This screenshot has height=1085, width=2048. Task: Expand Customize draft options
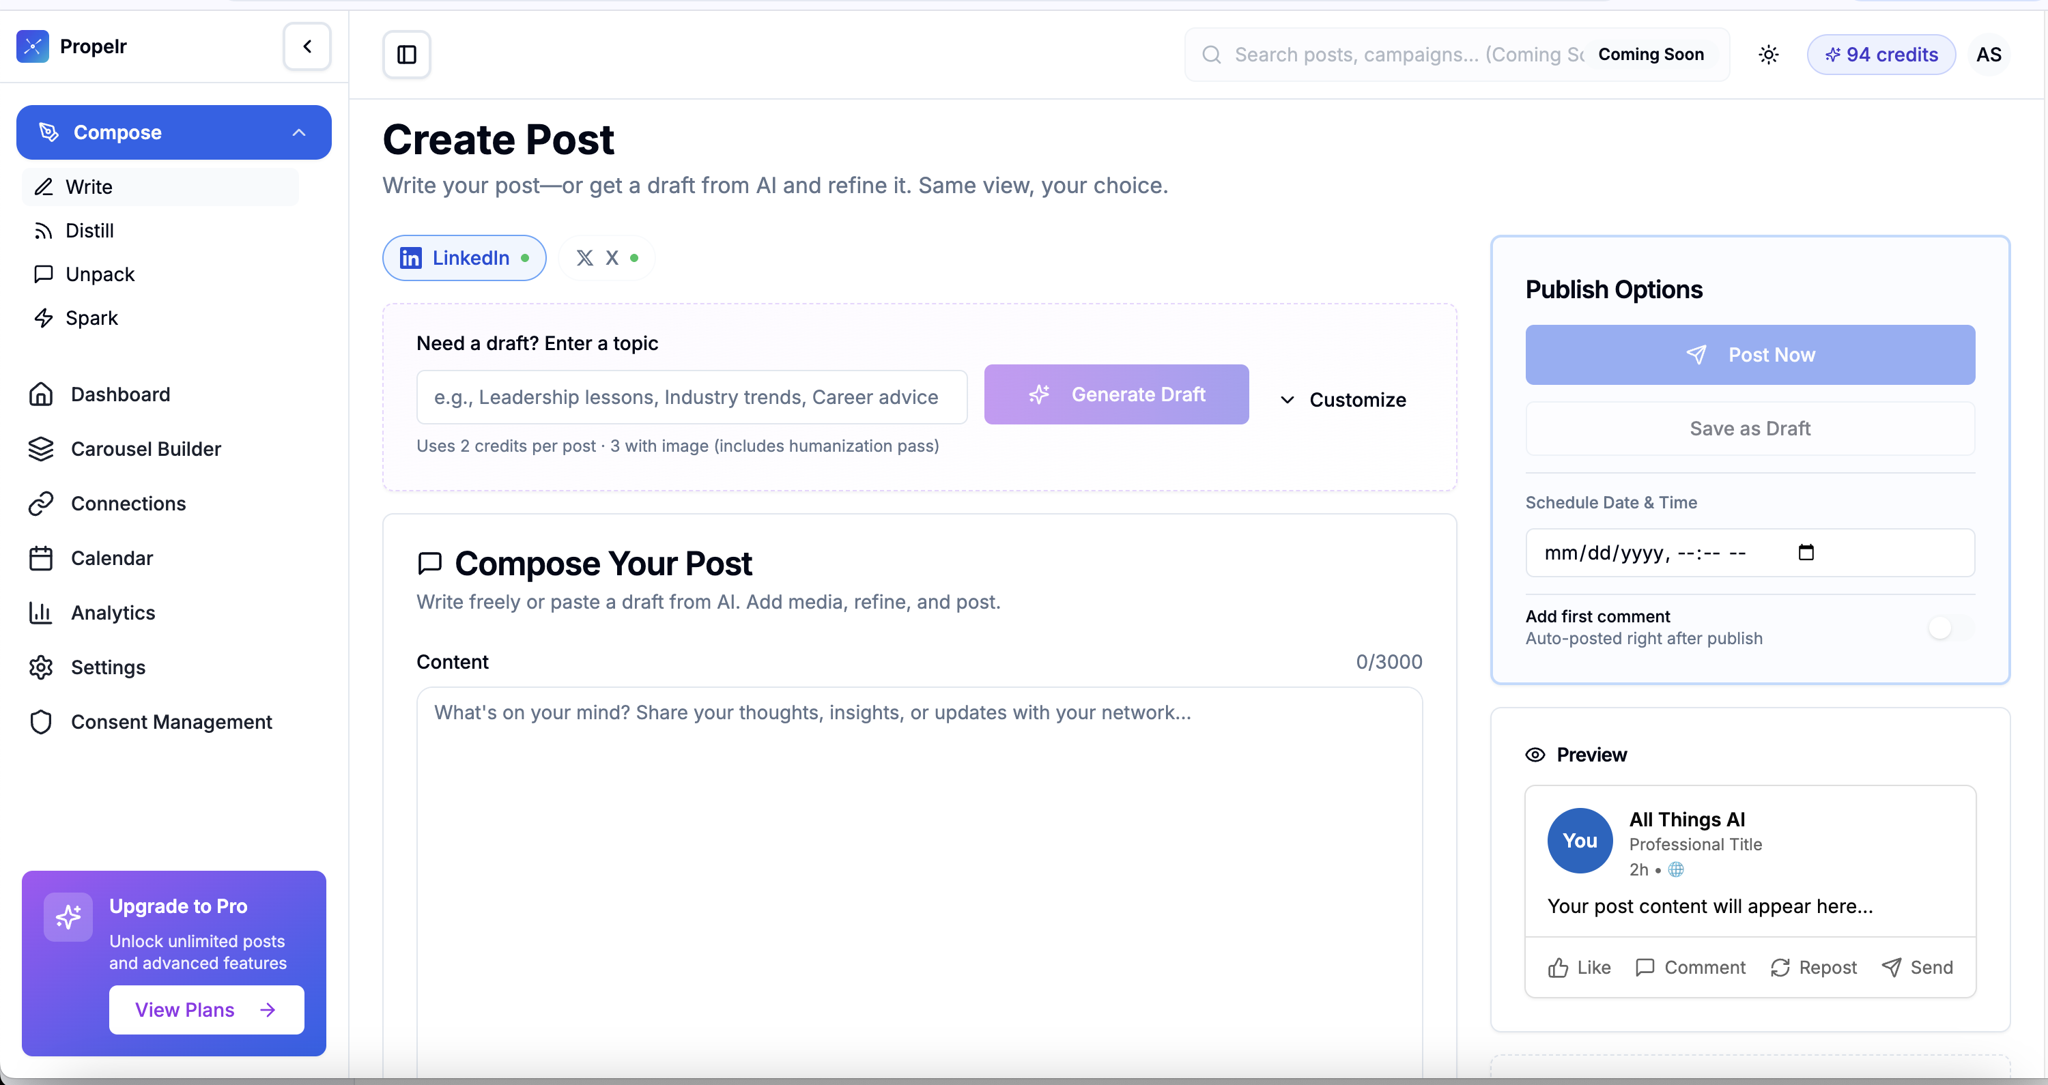[1343, 400]
